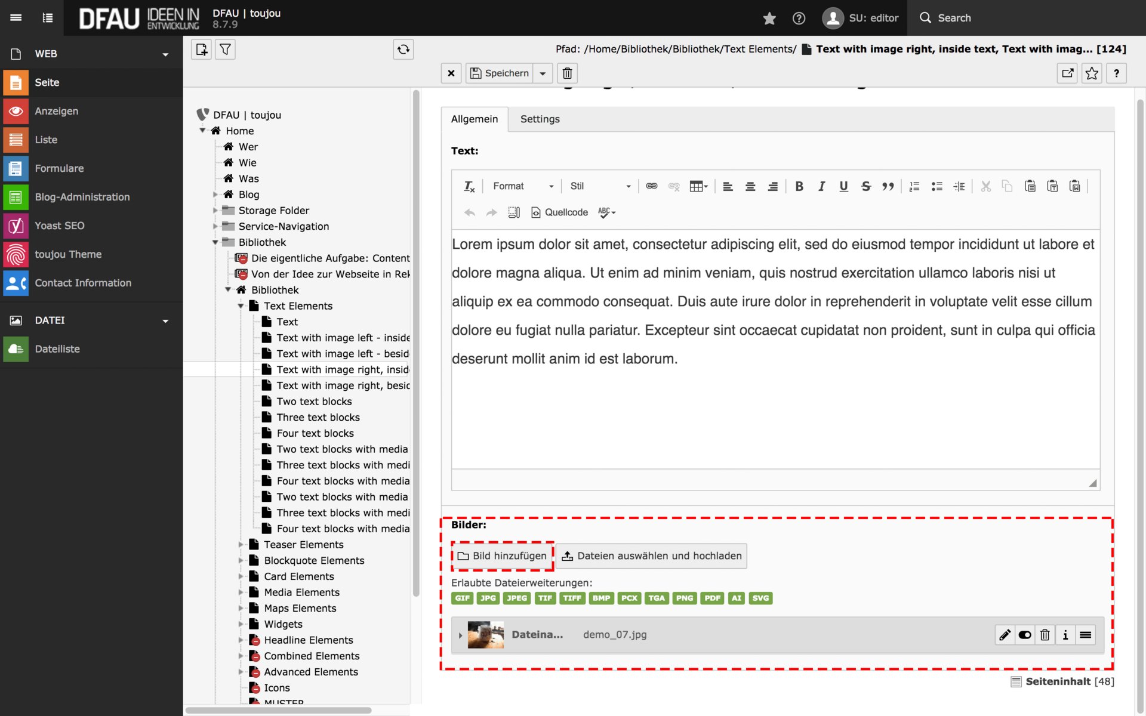Open the save options dropdown arrow

(543, 73)
